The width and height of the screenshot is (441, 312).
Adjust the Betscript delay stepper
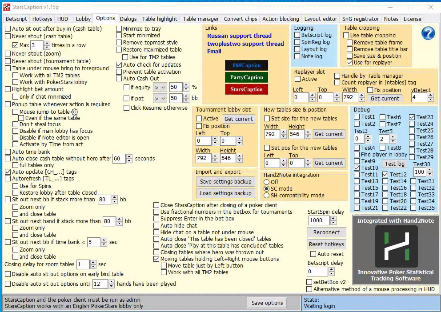coord(331,272)
